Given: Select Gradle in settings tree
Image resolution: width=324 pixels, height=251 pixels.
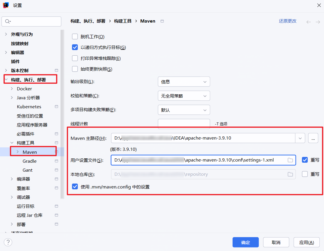Looking at the screenshot, I should click(30, 161).
